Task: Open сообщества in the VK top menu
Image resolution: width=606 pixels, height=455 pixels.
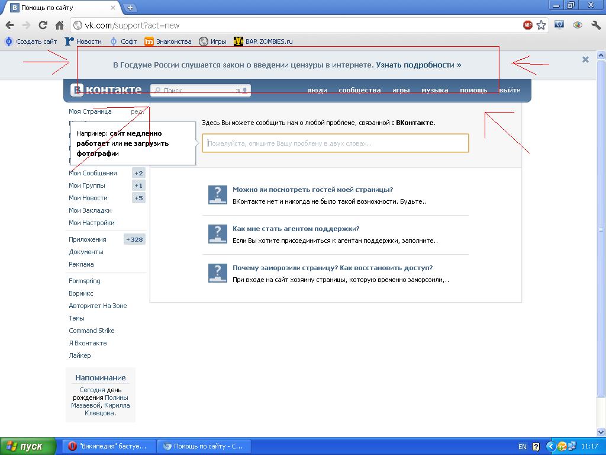Action: pos(360,90)
